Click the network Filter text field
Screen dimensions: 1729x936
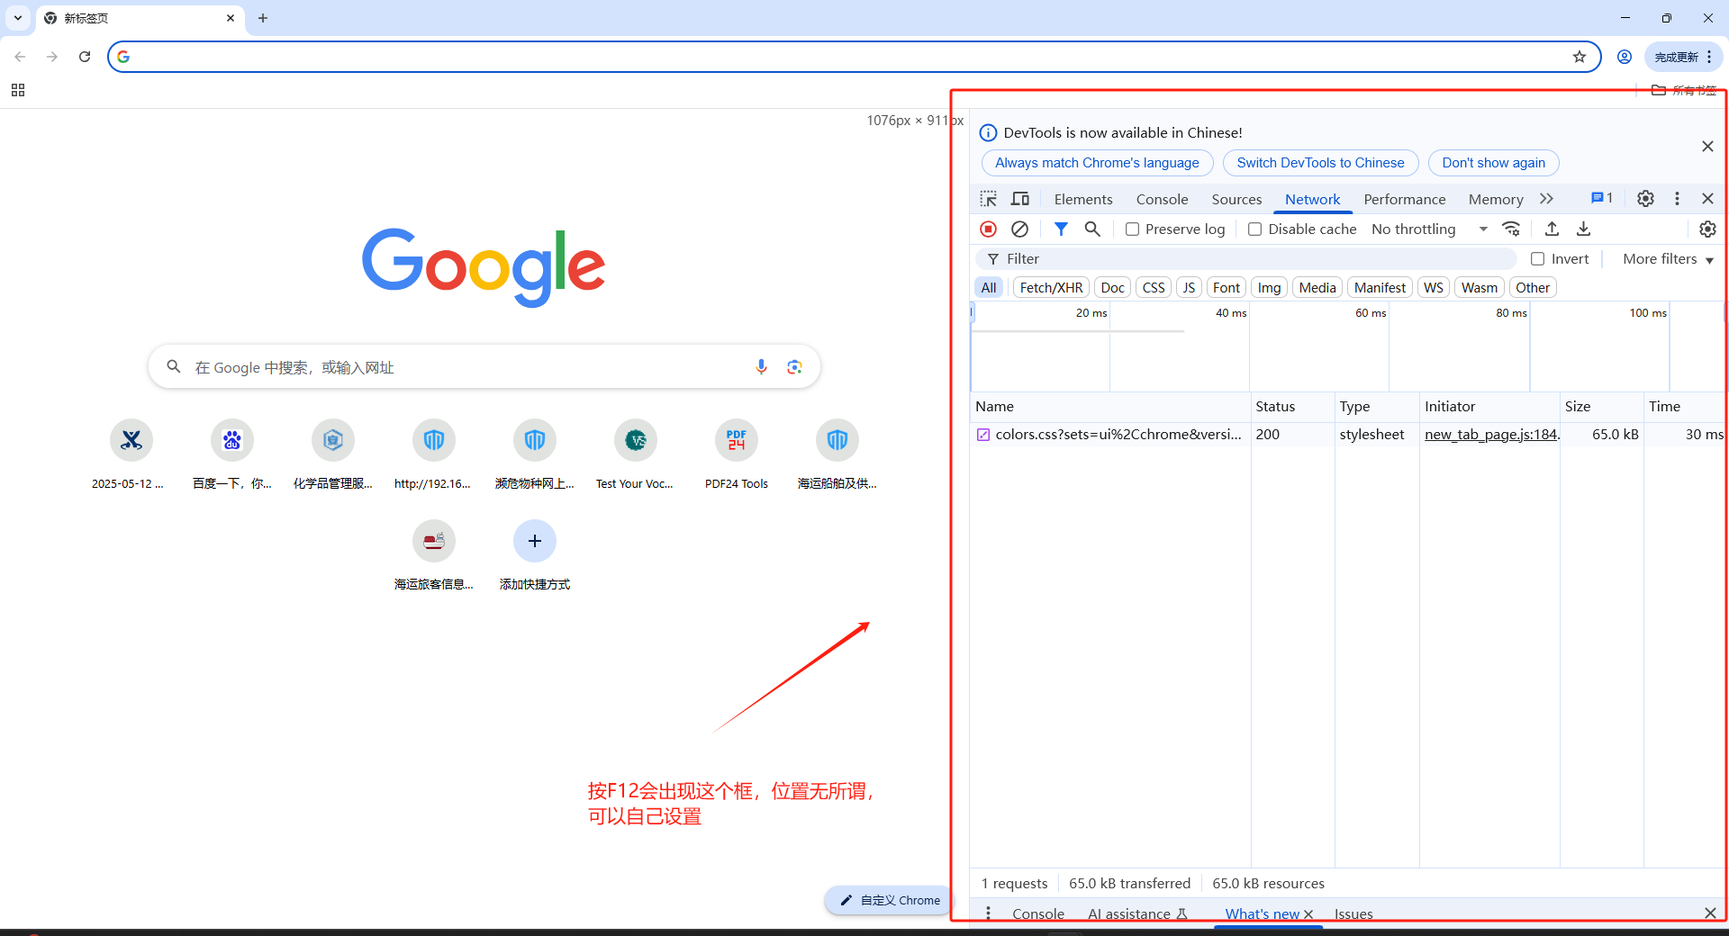pyautogui.click(x=1245, y=259)
